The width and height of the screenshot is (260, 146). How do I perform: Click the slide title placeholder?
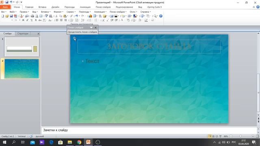tap(149, 47)
